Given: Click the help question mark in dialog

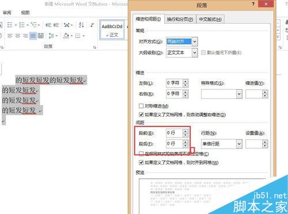Looking at the screenshot, I should point(253,4).
